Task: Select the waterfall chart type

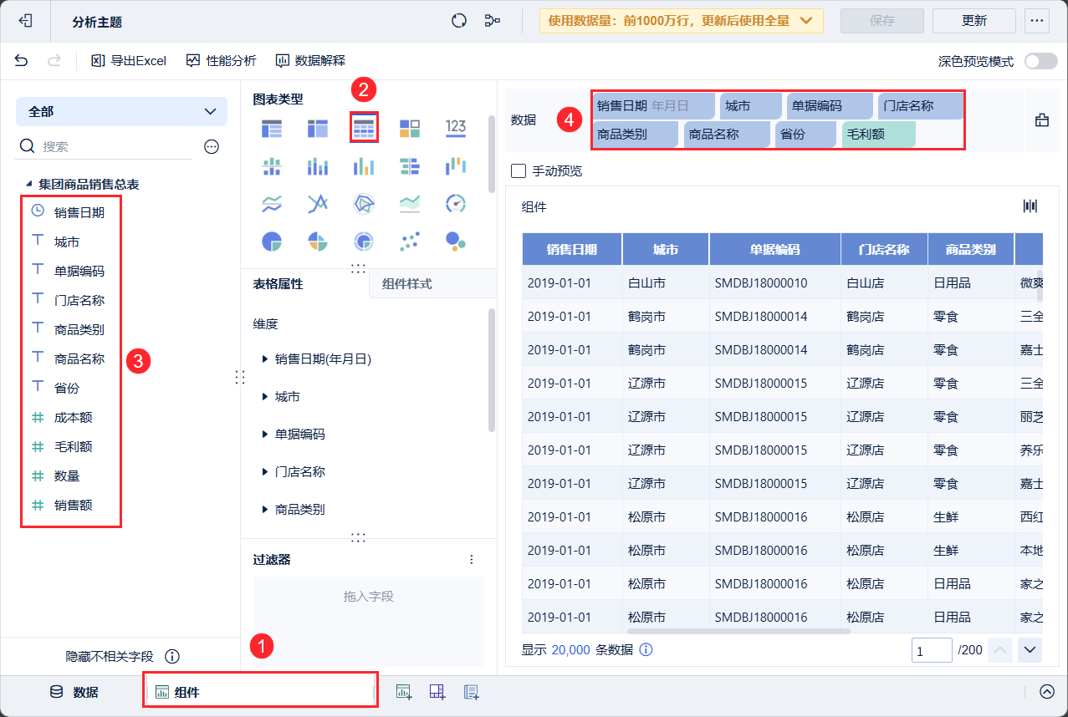Action: (456, 165)
